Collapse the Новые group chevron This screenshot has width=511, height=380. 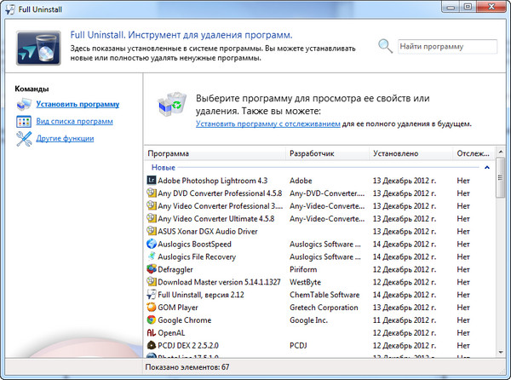pyautogui.click(x=487, y=168)
